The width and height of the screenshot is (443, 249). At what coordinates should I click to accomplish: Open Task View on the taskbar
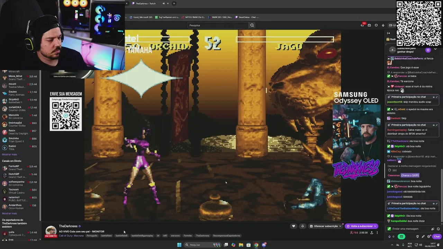pos(226,245)
